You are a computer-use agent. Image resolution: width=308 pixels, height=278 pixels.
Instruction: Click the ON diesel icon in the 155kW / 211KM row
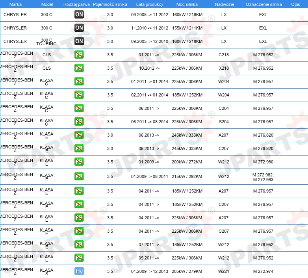click(79, 28)
